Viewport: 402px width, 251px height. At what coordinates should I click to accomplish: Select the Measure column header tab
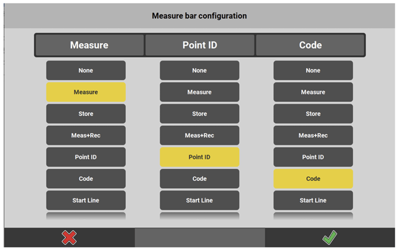pyautogui.click(x=89, y=45)
